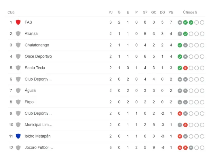Click the Firpo team shield icon
The width and height of the screenshot is (213, 160).
pyautogui.click(x=18, y=102)
